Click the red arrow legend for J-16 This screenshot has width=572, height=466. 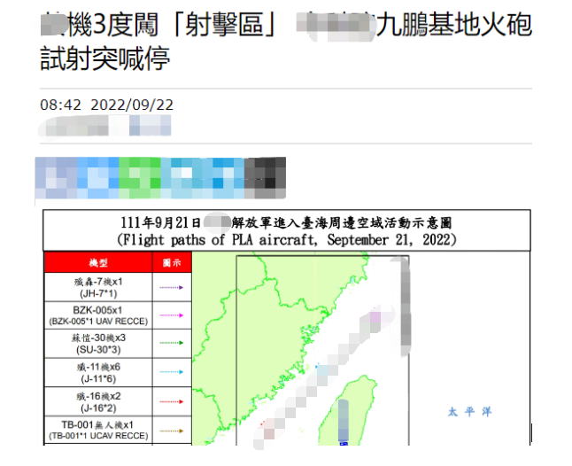[172, 402]
